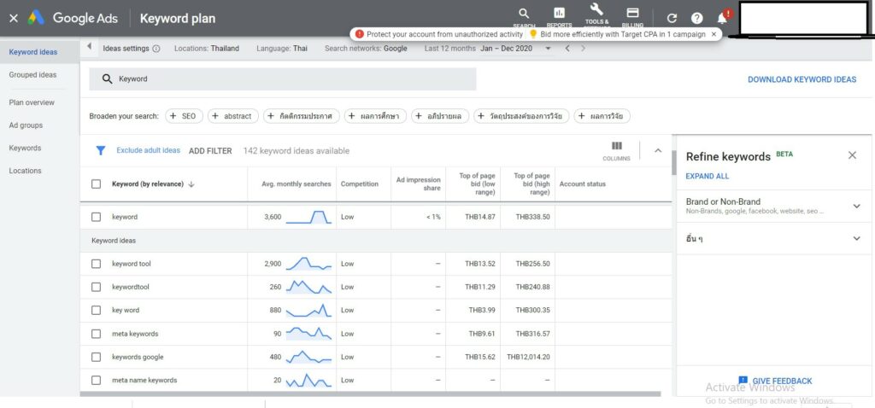Sort by Competition column header
The height and width of the screenshot is (408, 875).
pyautogui.click(x=360, y=184)
